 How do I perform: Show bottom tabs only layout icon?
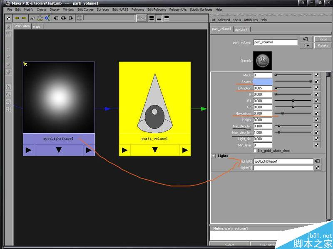click(159, 18)
